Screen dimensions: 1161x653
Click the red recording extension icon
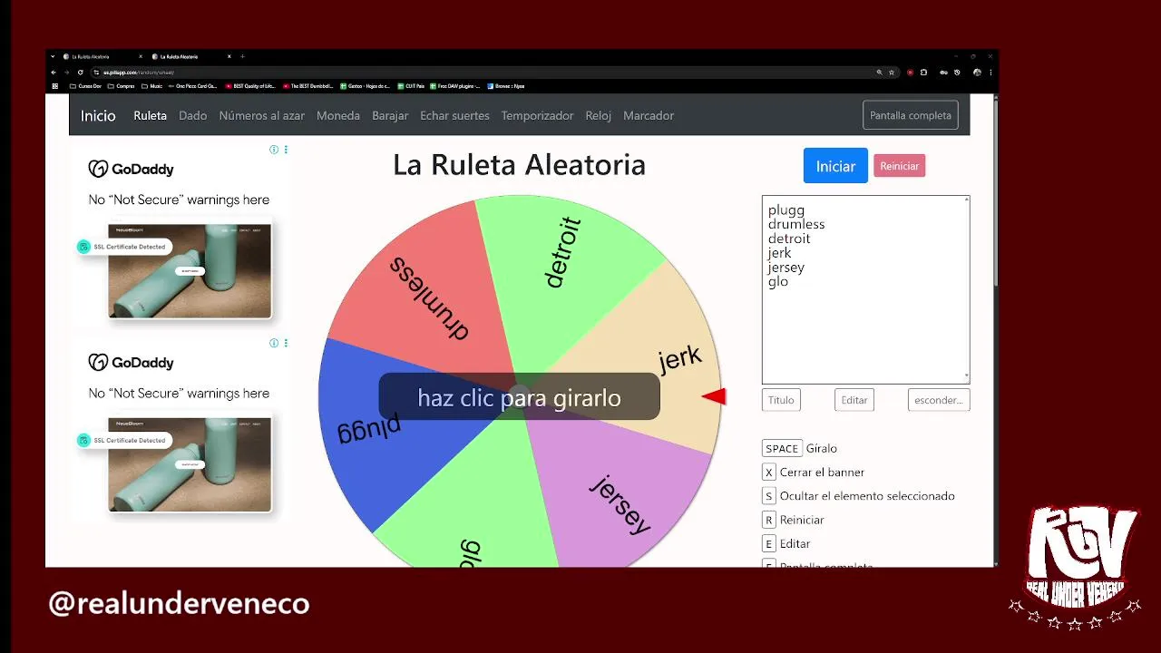tap(910, 72)
